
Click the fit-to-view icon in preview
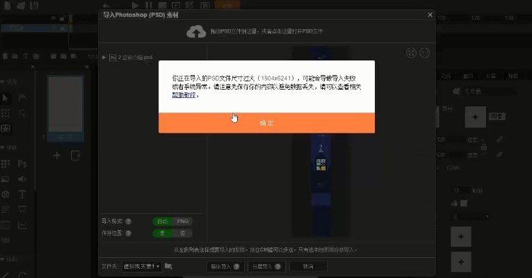tap(411, 53)
